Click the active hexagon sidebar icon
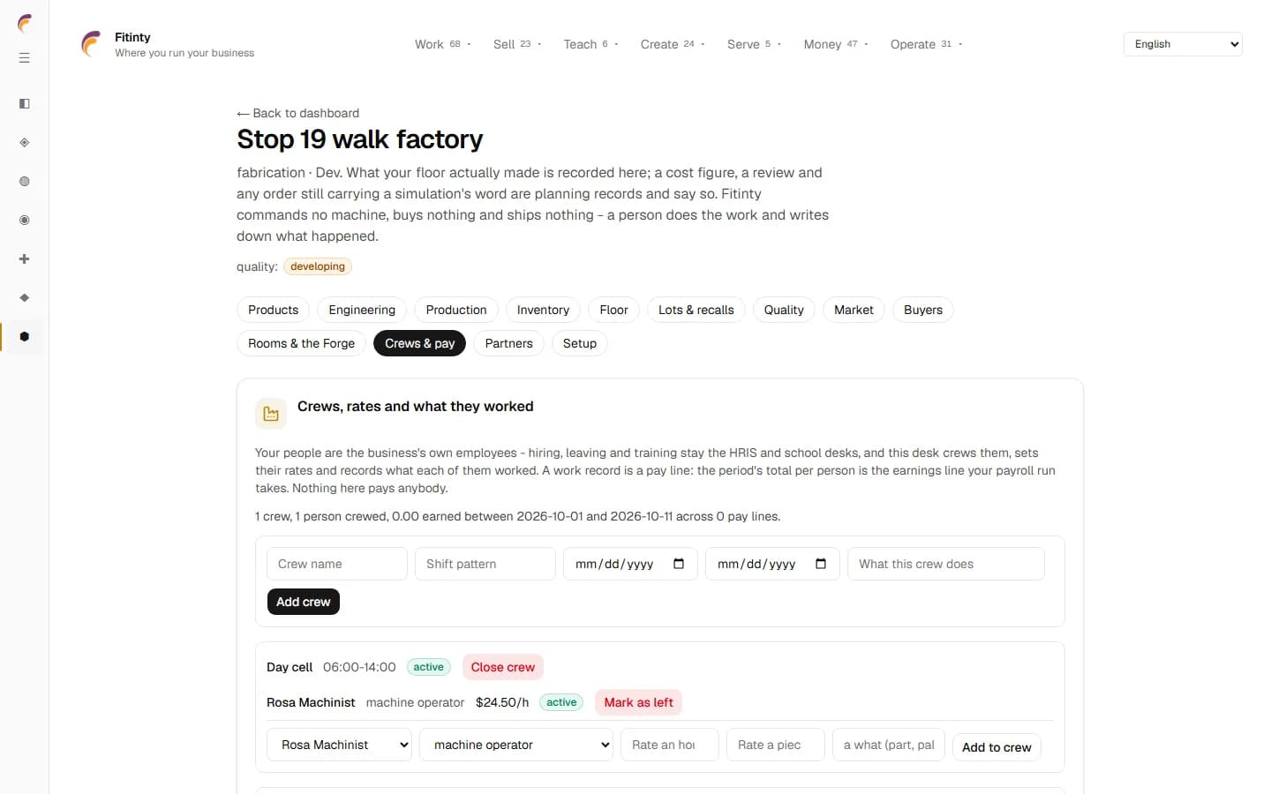Image resolution: width=1271 pixels, height=794 pixels. pyautogui.click(x=25, y=337)
